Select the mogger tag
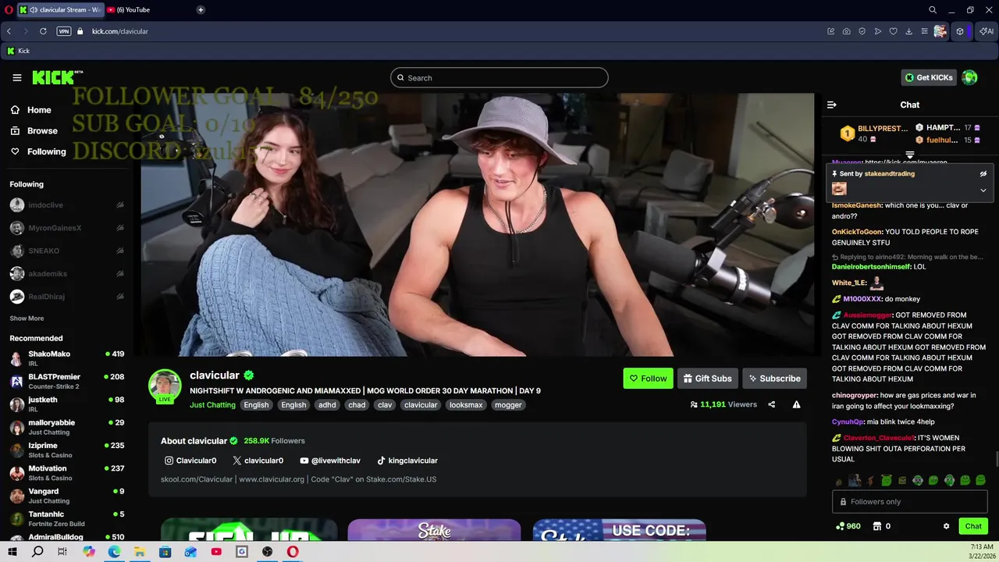This screenshot has height=562, width=999. 508,404
